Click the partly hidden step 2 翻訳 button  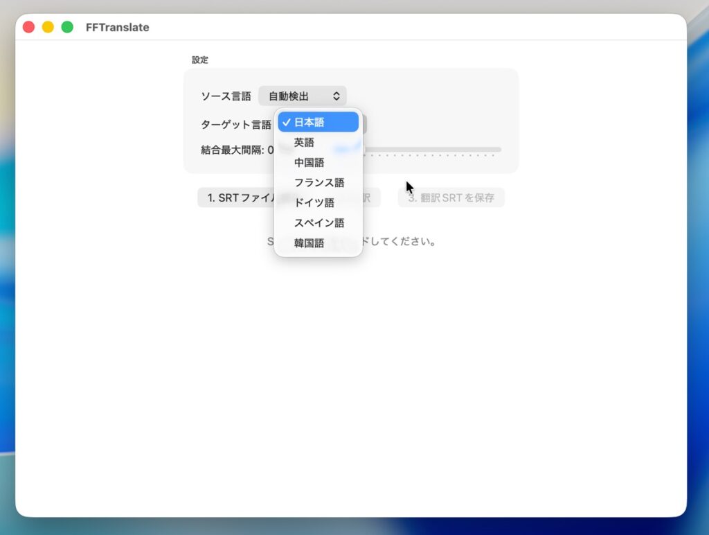[369, 198]
